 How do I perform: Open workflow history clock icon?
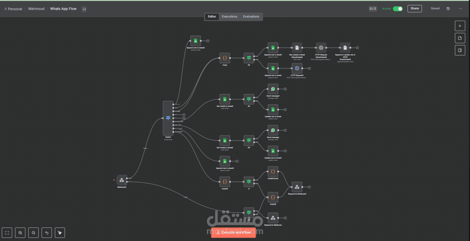coord(448,9)
